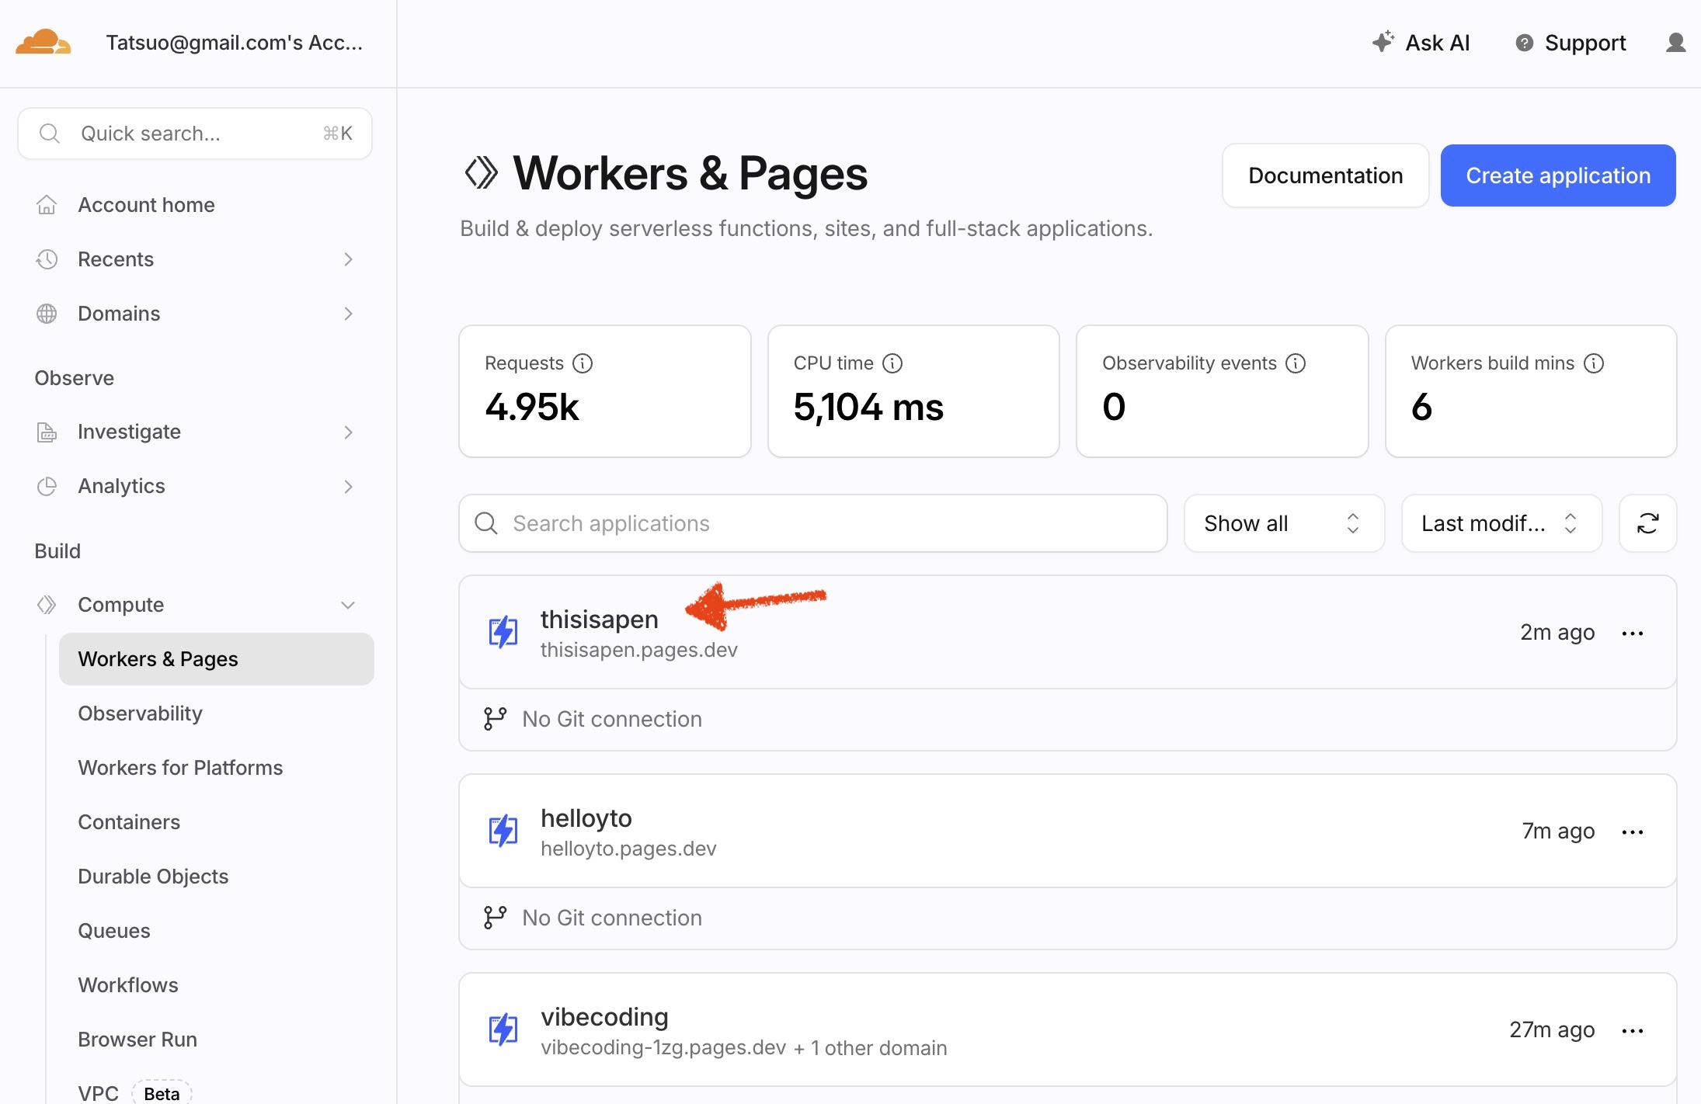This screenshot has width=1701, height=1104.
Task: Open the vibecoding application
Action: pos(604,1017)
